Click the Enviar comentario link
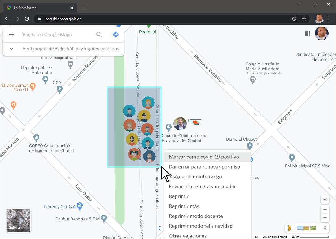The width and height of the screenshot is (336, 239). [275, 237]
